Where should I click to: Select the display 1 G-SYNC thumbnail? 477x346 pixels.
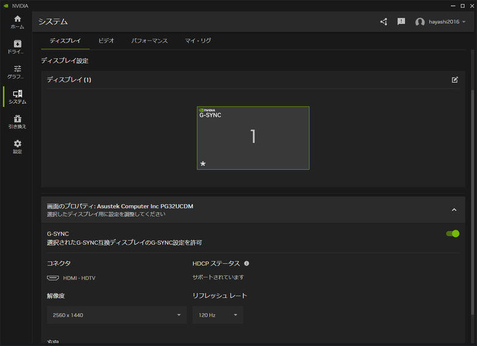pos(253,138)
